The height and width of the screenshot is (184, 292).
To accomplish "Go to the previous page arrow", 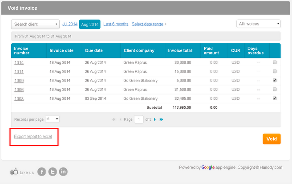I will click(x=120, y=119).
